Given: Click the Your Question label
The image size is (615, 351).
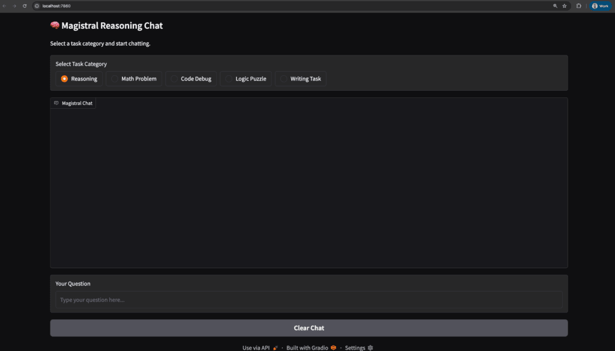Looking at the screenshot, I should pyautogui.click(x=73, y=284).
